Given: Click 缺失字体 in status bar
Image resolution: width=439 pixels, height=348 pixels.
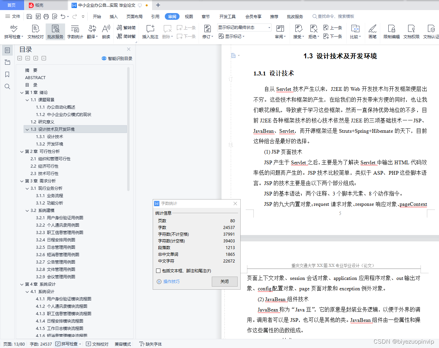Looking at the screenshot, I should click(151, 344).
